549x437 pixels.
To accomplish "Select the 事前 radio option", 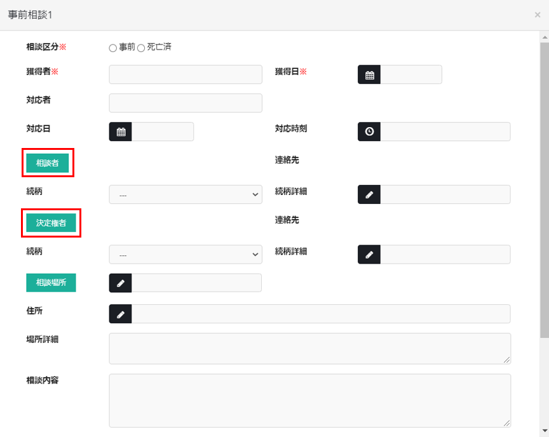I will 113,48.
